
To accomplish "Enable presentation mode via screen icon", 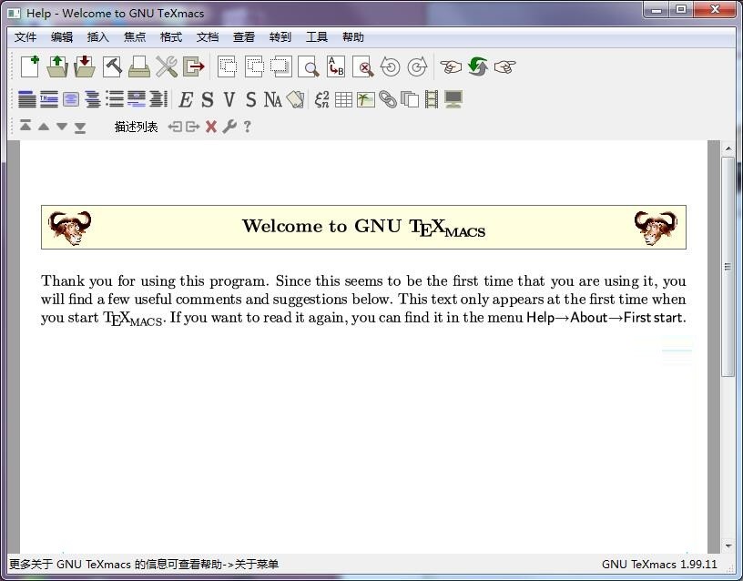I will point(454,98).
